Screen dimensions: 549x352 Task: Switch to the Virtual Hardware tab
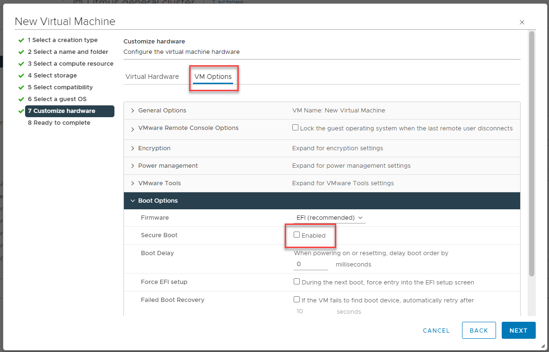152,76
